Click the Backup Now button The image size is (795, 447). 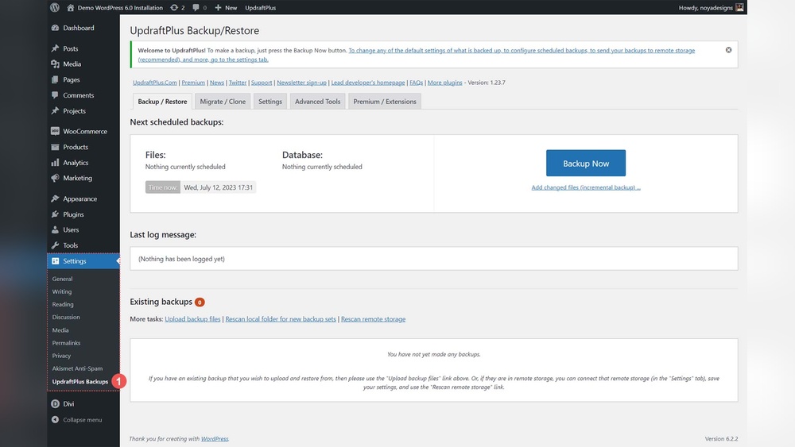click(x=586, y=163)
